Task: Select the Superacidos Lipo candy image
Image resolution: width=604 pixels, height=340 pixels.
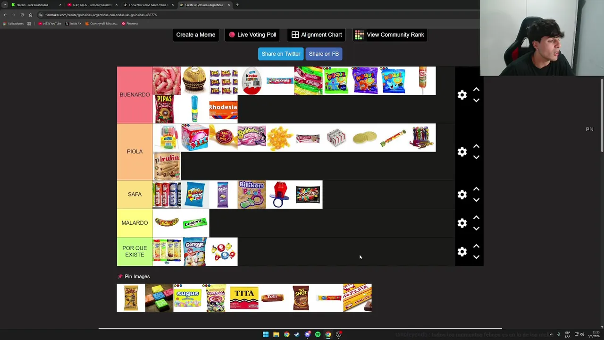Action: tap(216, 298)
